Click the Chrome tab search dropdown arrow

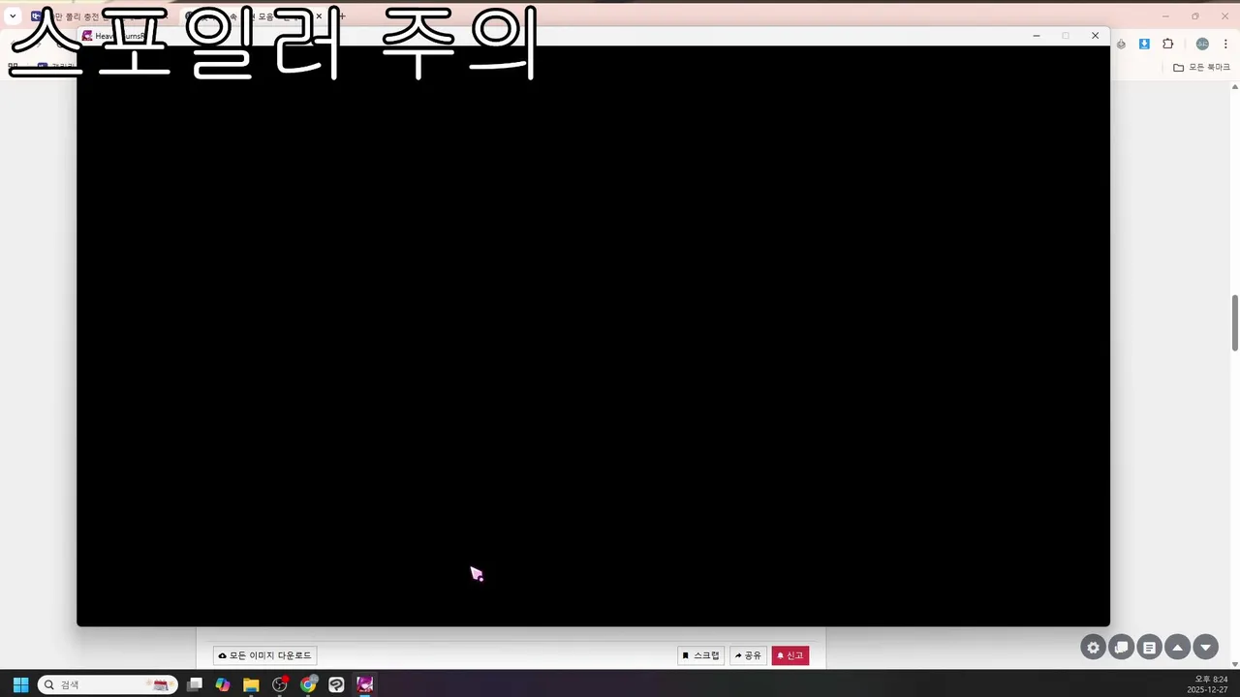(x=13, y=15)
